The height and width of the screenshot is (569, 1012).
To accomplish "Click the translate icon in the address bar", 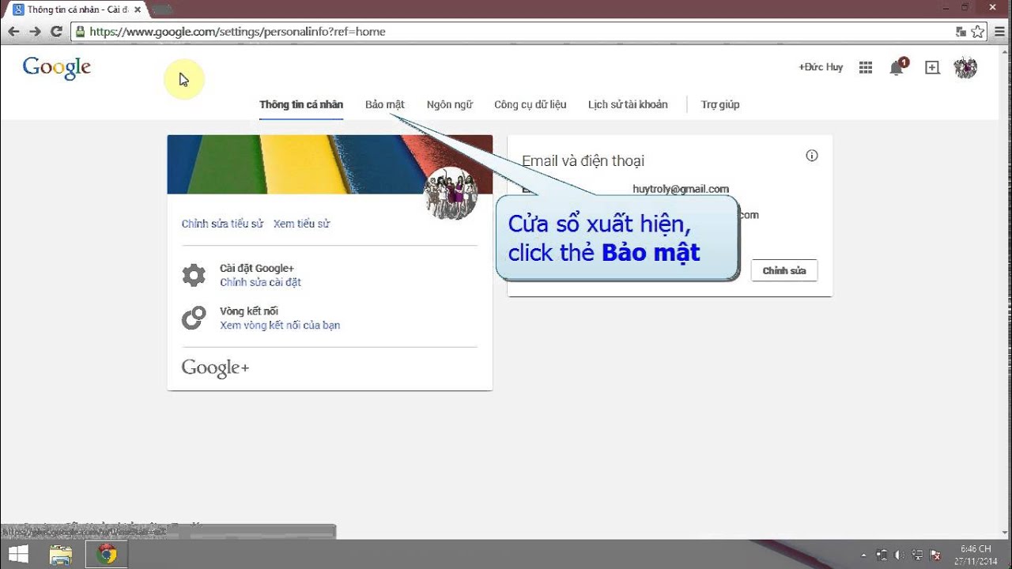I will tap(961, 32).
